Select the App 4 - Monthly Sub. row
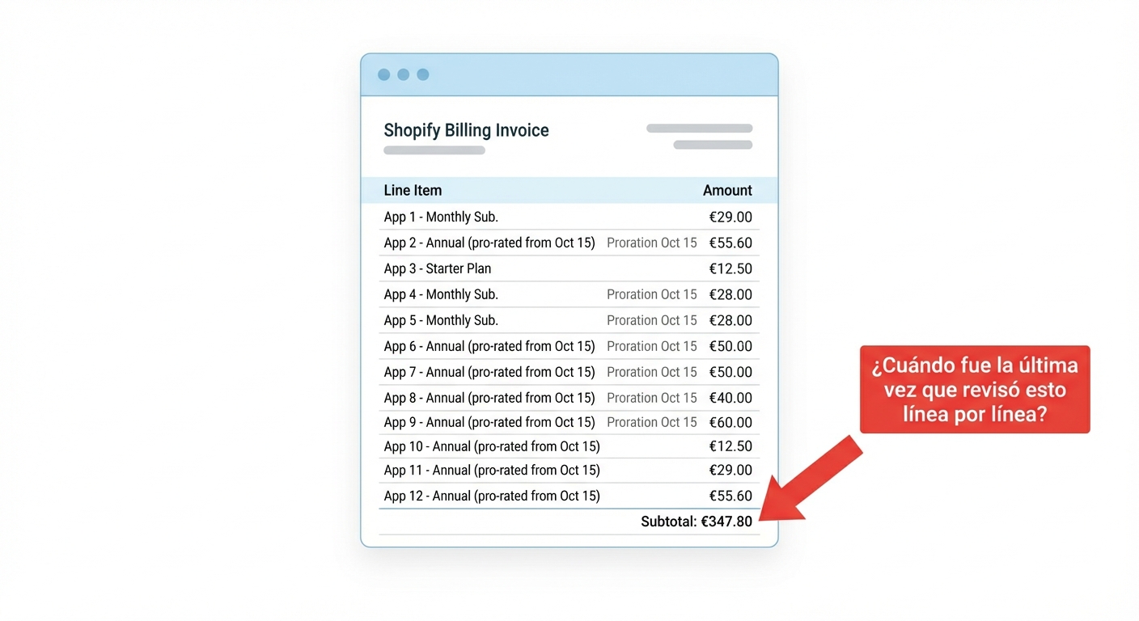This screenshot has width=1139, height=621. pyautogui.click(x=569, y=294)
